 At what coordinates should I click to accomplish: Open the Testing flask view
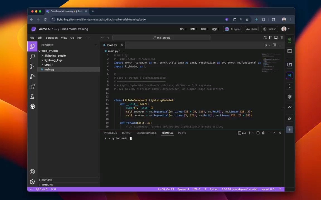(x=32, y=97)
